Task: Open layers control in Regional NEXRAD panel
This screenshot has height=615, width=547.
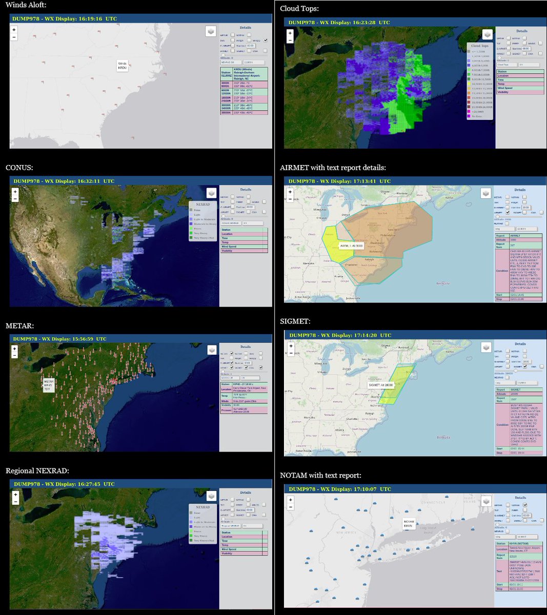Action: (211, 497)
